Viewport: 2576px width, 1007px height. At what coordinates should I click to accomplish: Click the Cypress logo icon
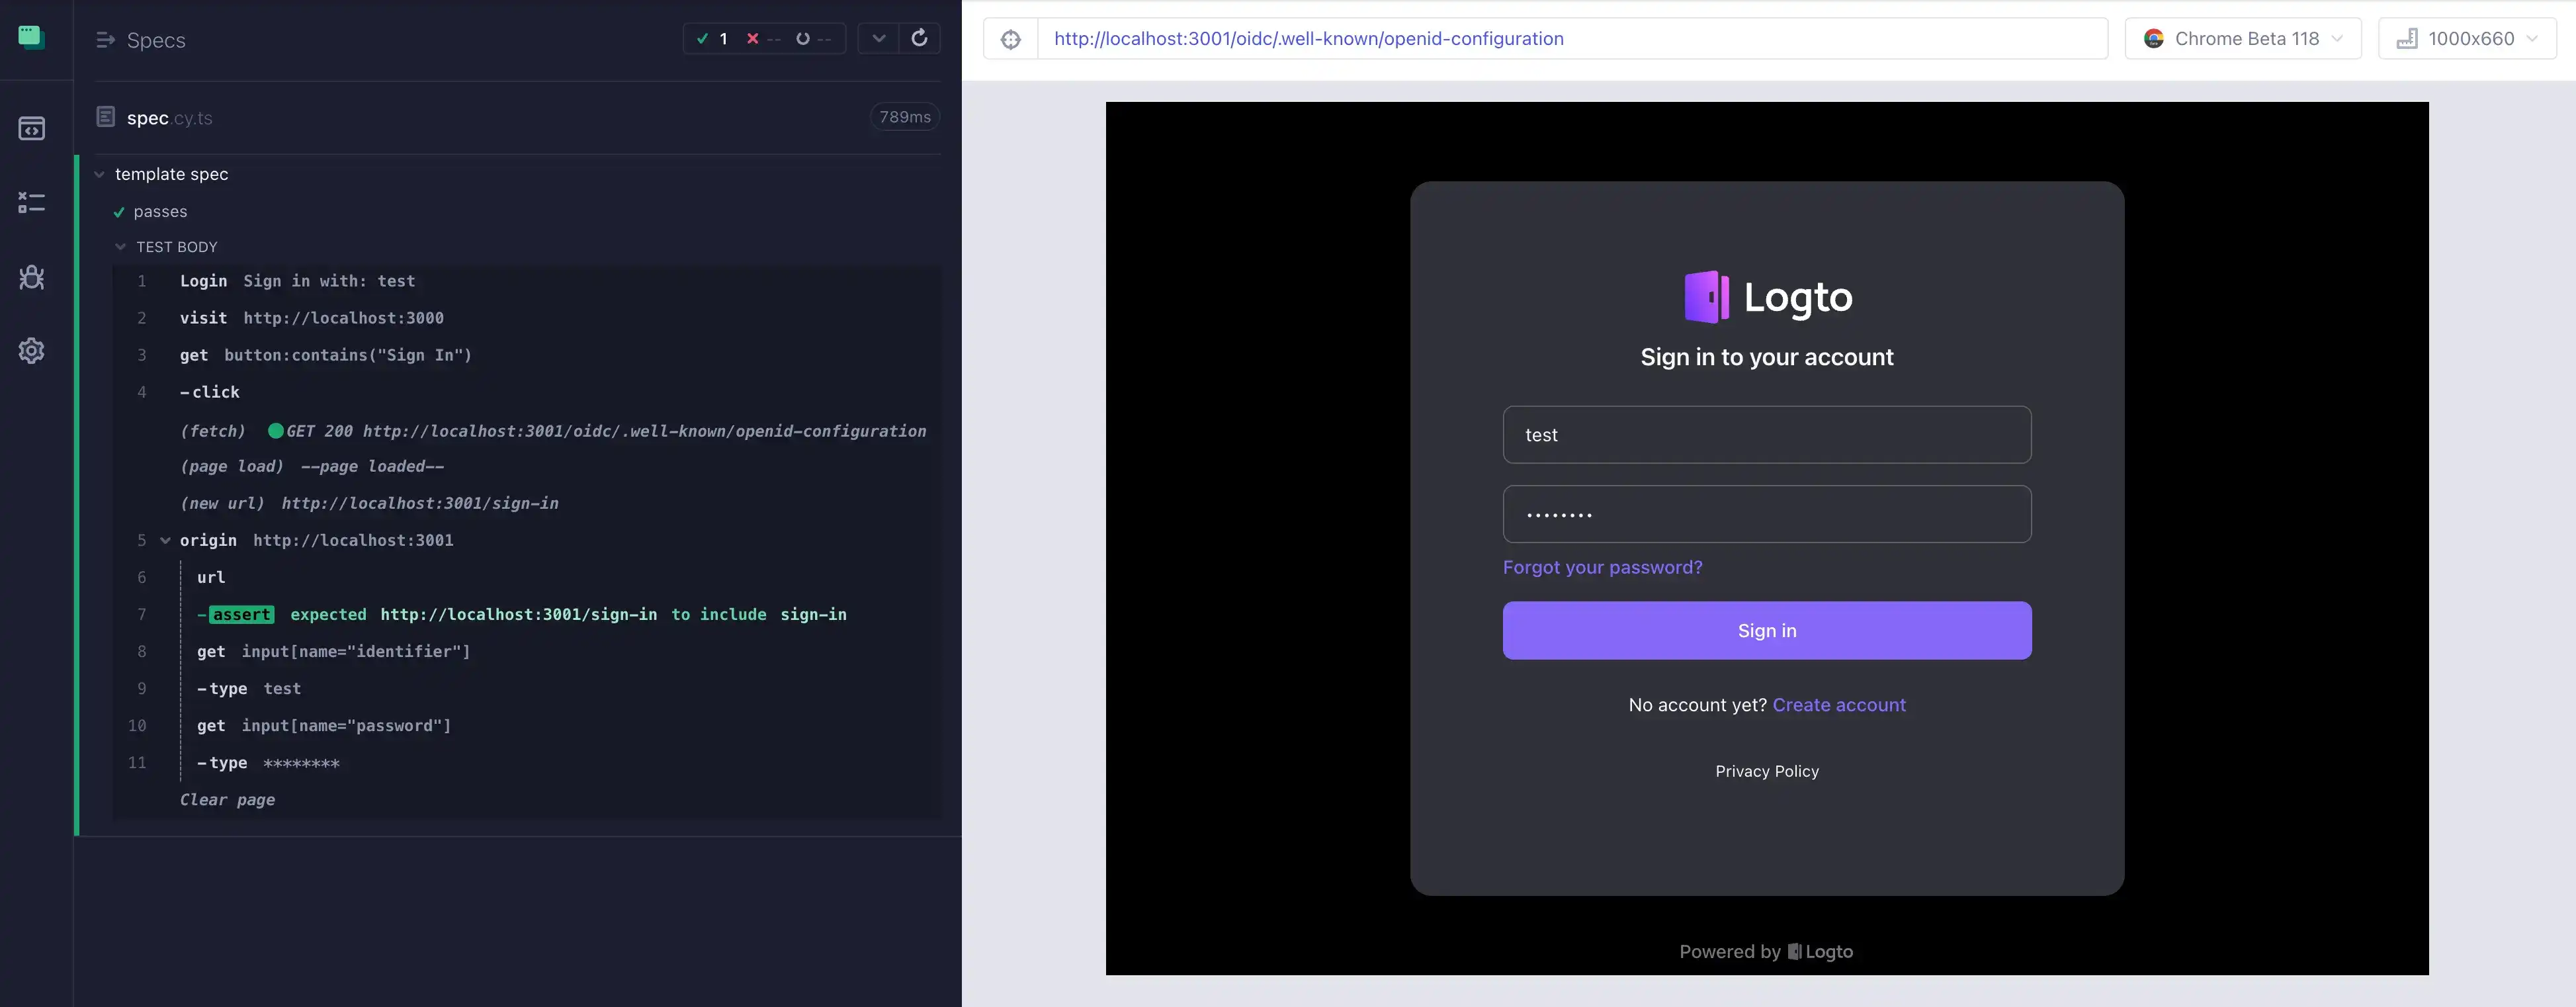pyautogui.click(x=31, y=37)
